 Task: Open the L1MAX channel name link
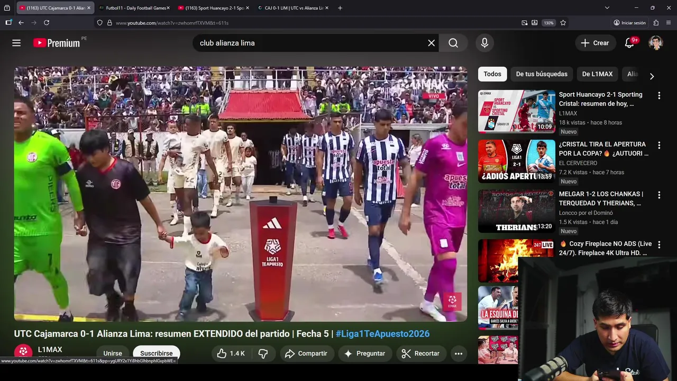tap(50, 350)
